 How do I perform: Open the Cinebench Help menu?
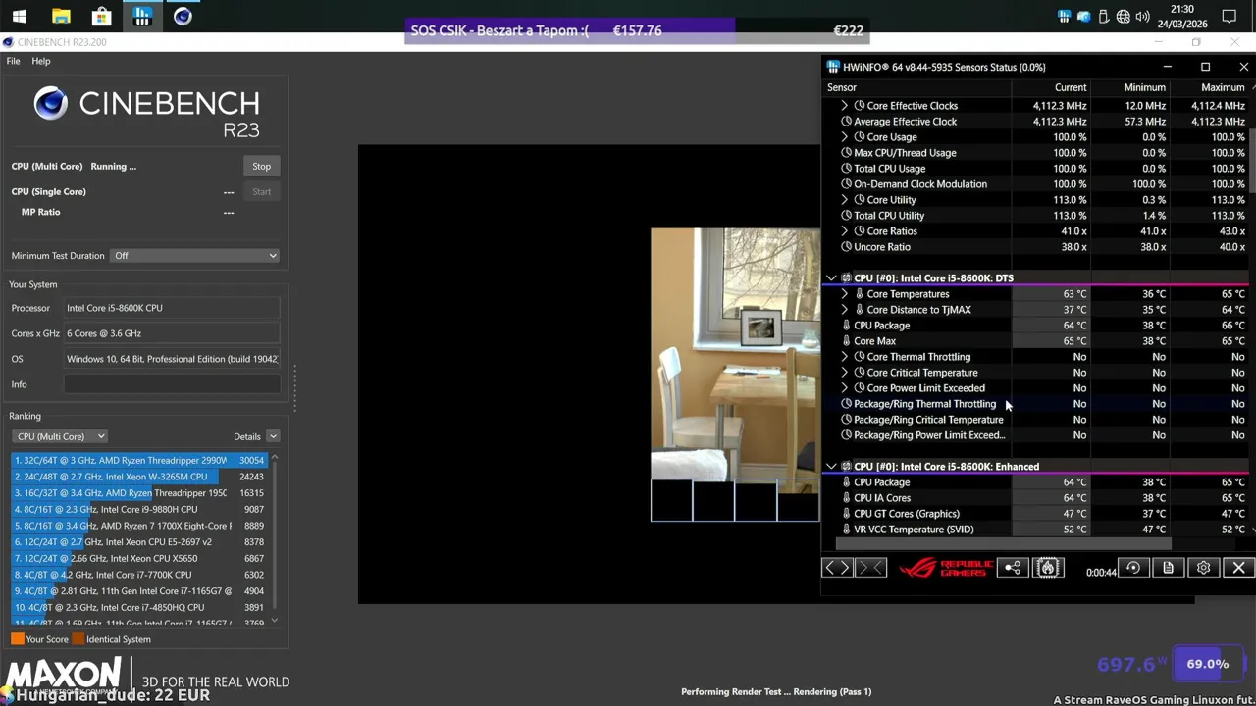(x=40, y=61)
